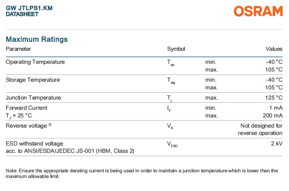289x191 pixels.
Task: Click the OSRAM logo
Action: click(258, 11)
